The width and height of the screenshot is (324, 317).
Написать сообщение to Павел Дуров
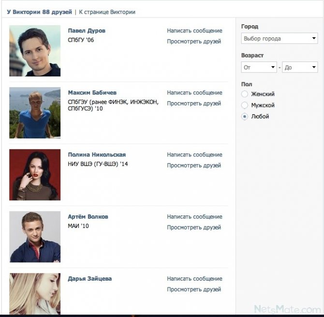point(194,31)
